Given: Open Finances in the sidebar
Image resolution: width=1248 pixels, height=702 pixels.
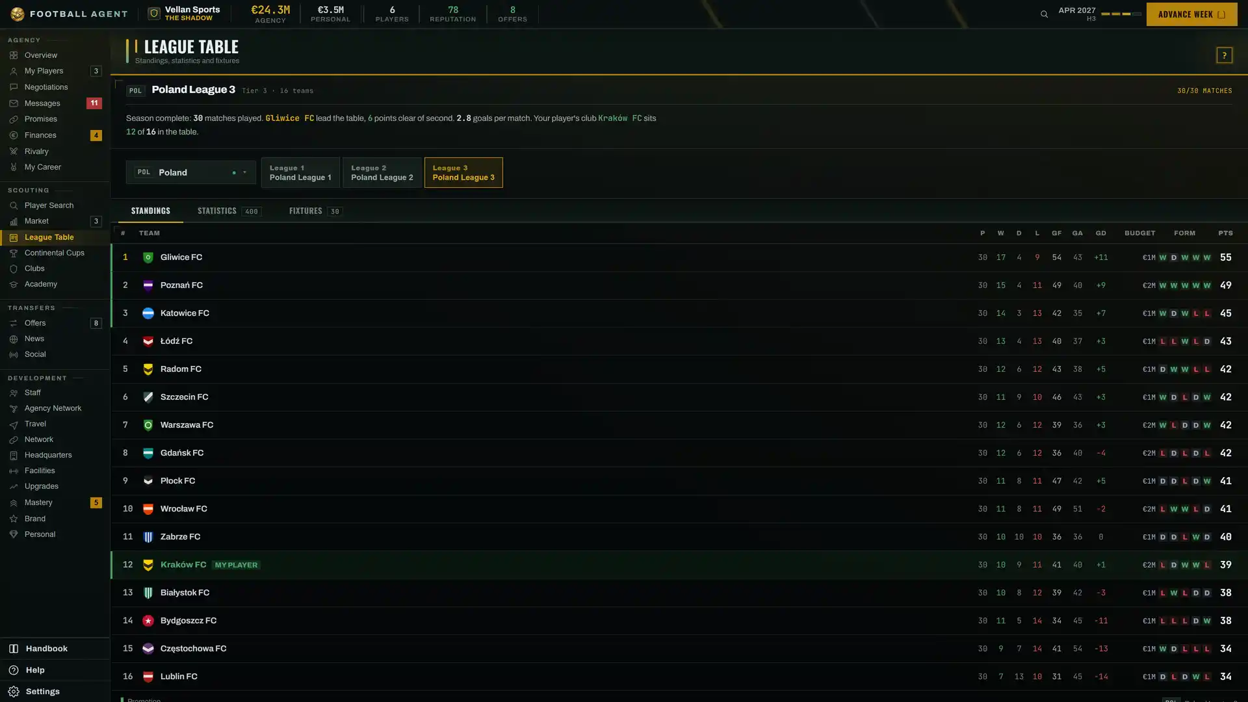Looking at the screenshot, I should tap(55, 135).
